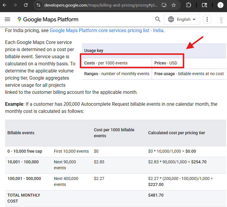Click the $481.70 total value

point(156,195)
